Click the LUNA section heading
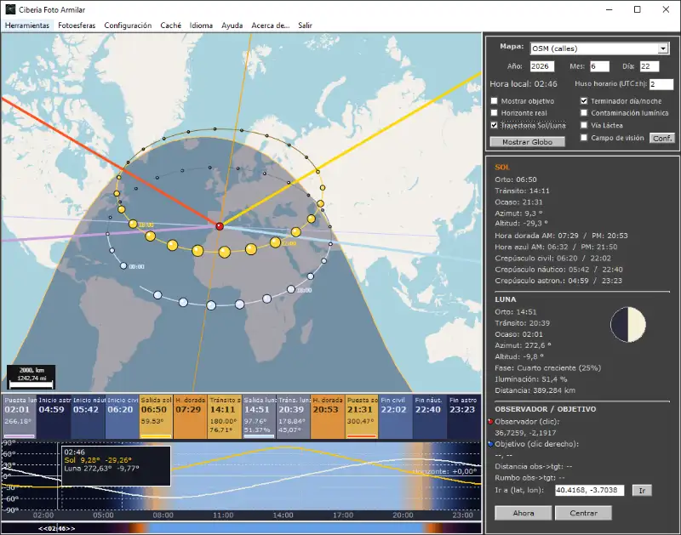The height and width of the screenshot is (535, 681). pos(506,299)
